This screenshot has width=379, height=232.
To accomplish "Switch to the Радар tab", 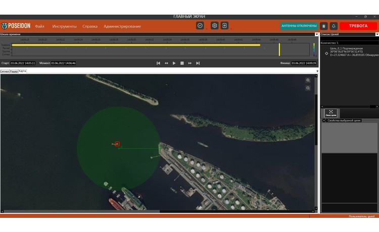I will point(14,71).
